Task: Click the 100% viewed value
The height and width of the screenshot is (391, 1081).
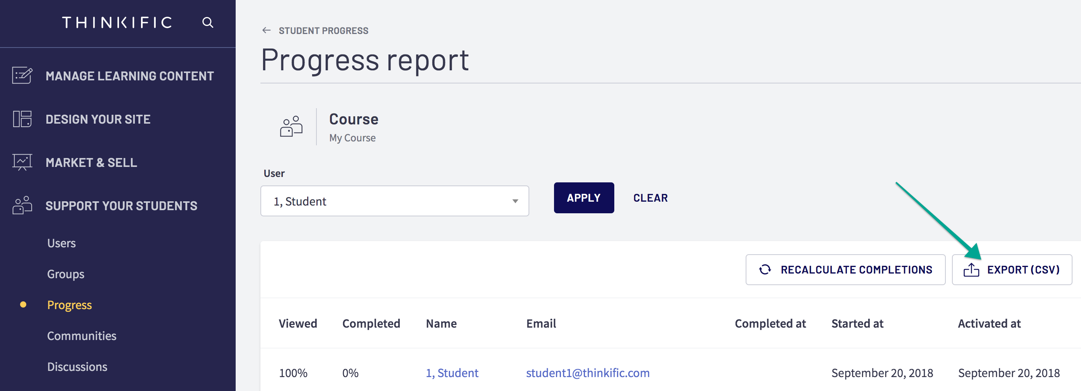Action: point(293,373)
